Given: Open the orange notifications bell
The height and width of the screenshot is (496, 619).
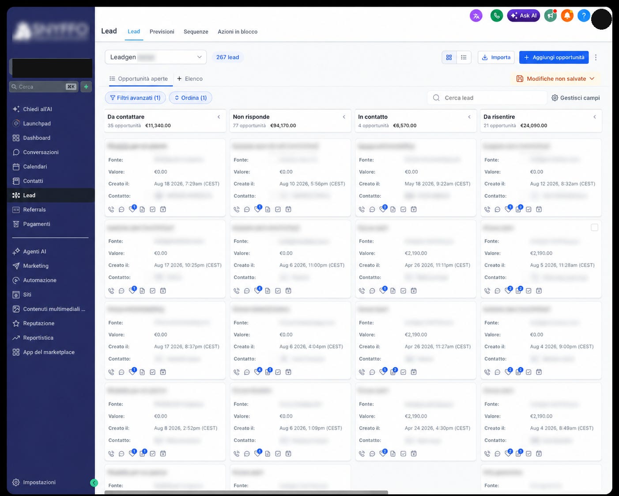Looking at the screenshot, I should point(567,16).
